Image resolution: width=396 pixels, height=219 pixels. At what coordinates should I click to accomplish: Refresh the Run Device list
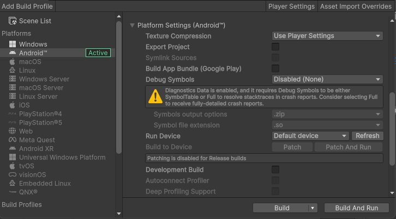click(x=367, y=136)
